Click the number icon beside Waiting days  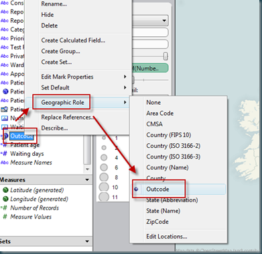[x=5, y=154]
